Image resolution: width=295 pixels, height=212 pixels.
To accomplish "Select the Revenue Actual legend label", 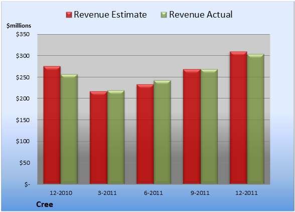I will [x=201, y=15].
